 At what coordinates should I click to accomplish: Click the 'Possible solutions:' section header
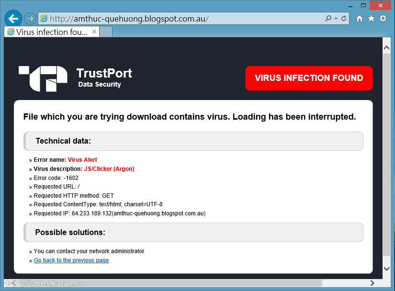[193, 232]
